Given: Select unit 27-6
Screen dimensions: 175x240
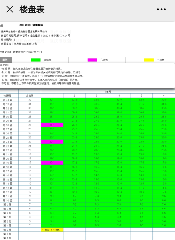Looking at the screenshot, I should tap(164, 121).
